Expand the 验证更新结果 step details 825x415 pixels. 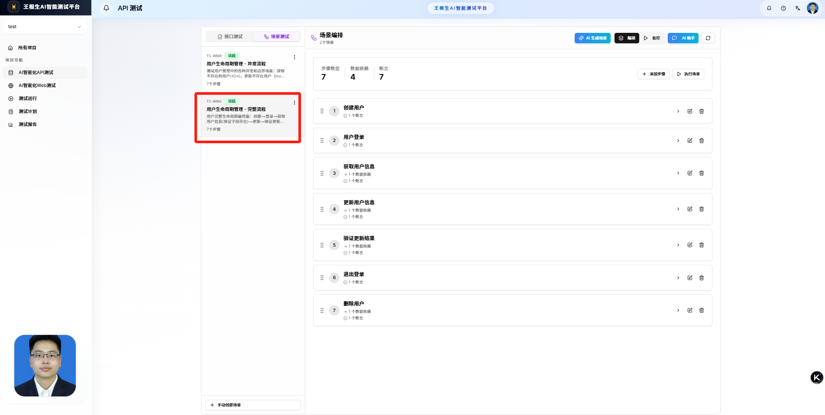pyautogui.click(x=678, y=245)
